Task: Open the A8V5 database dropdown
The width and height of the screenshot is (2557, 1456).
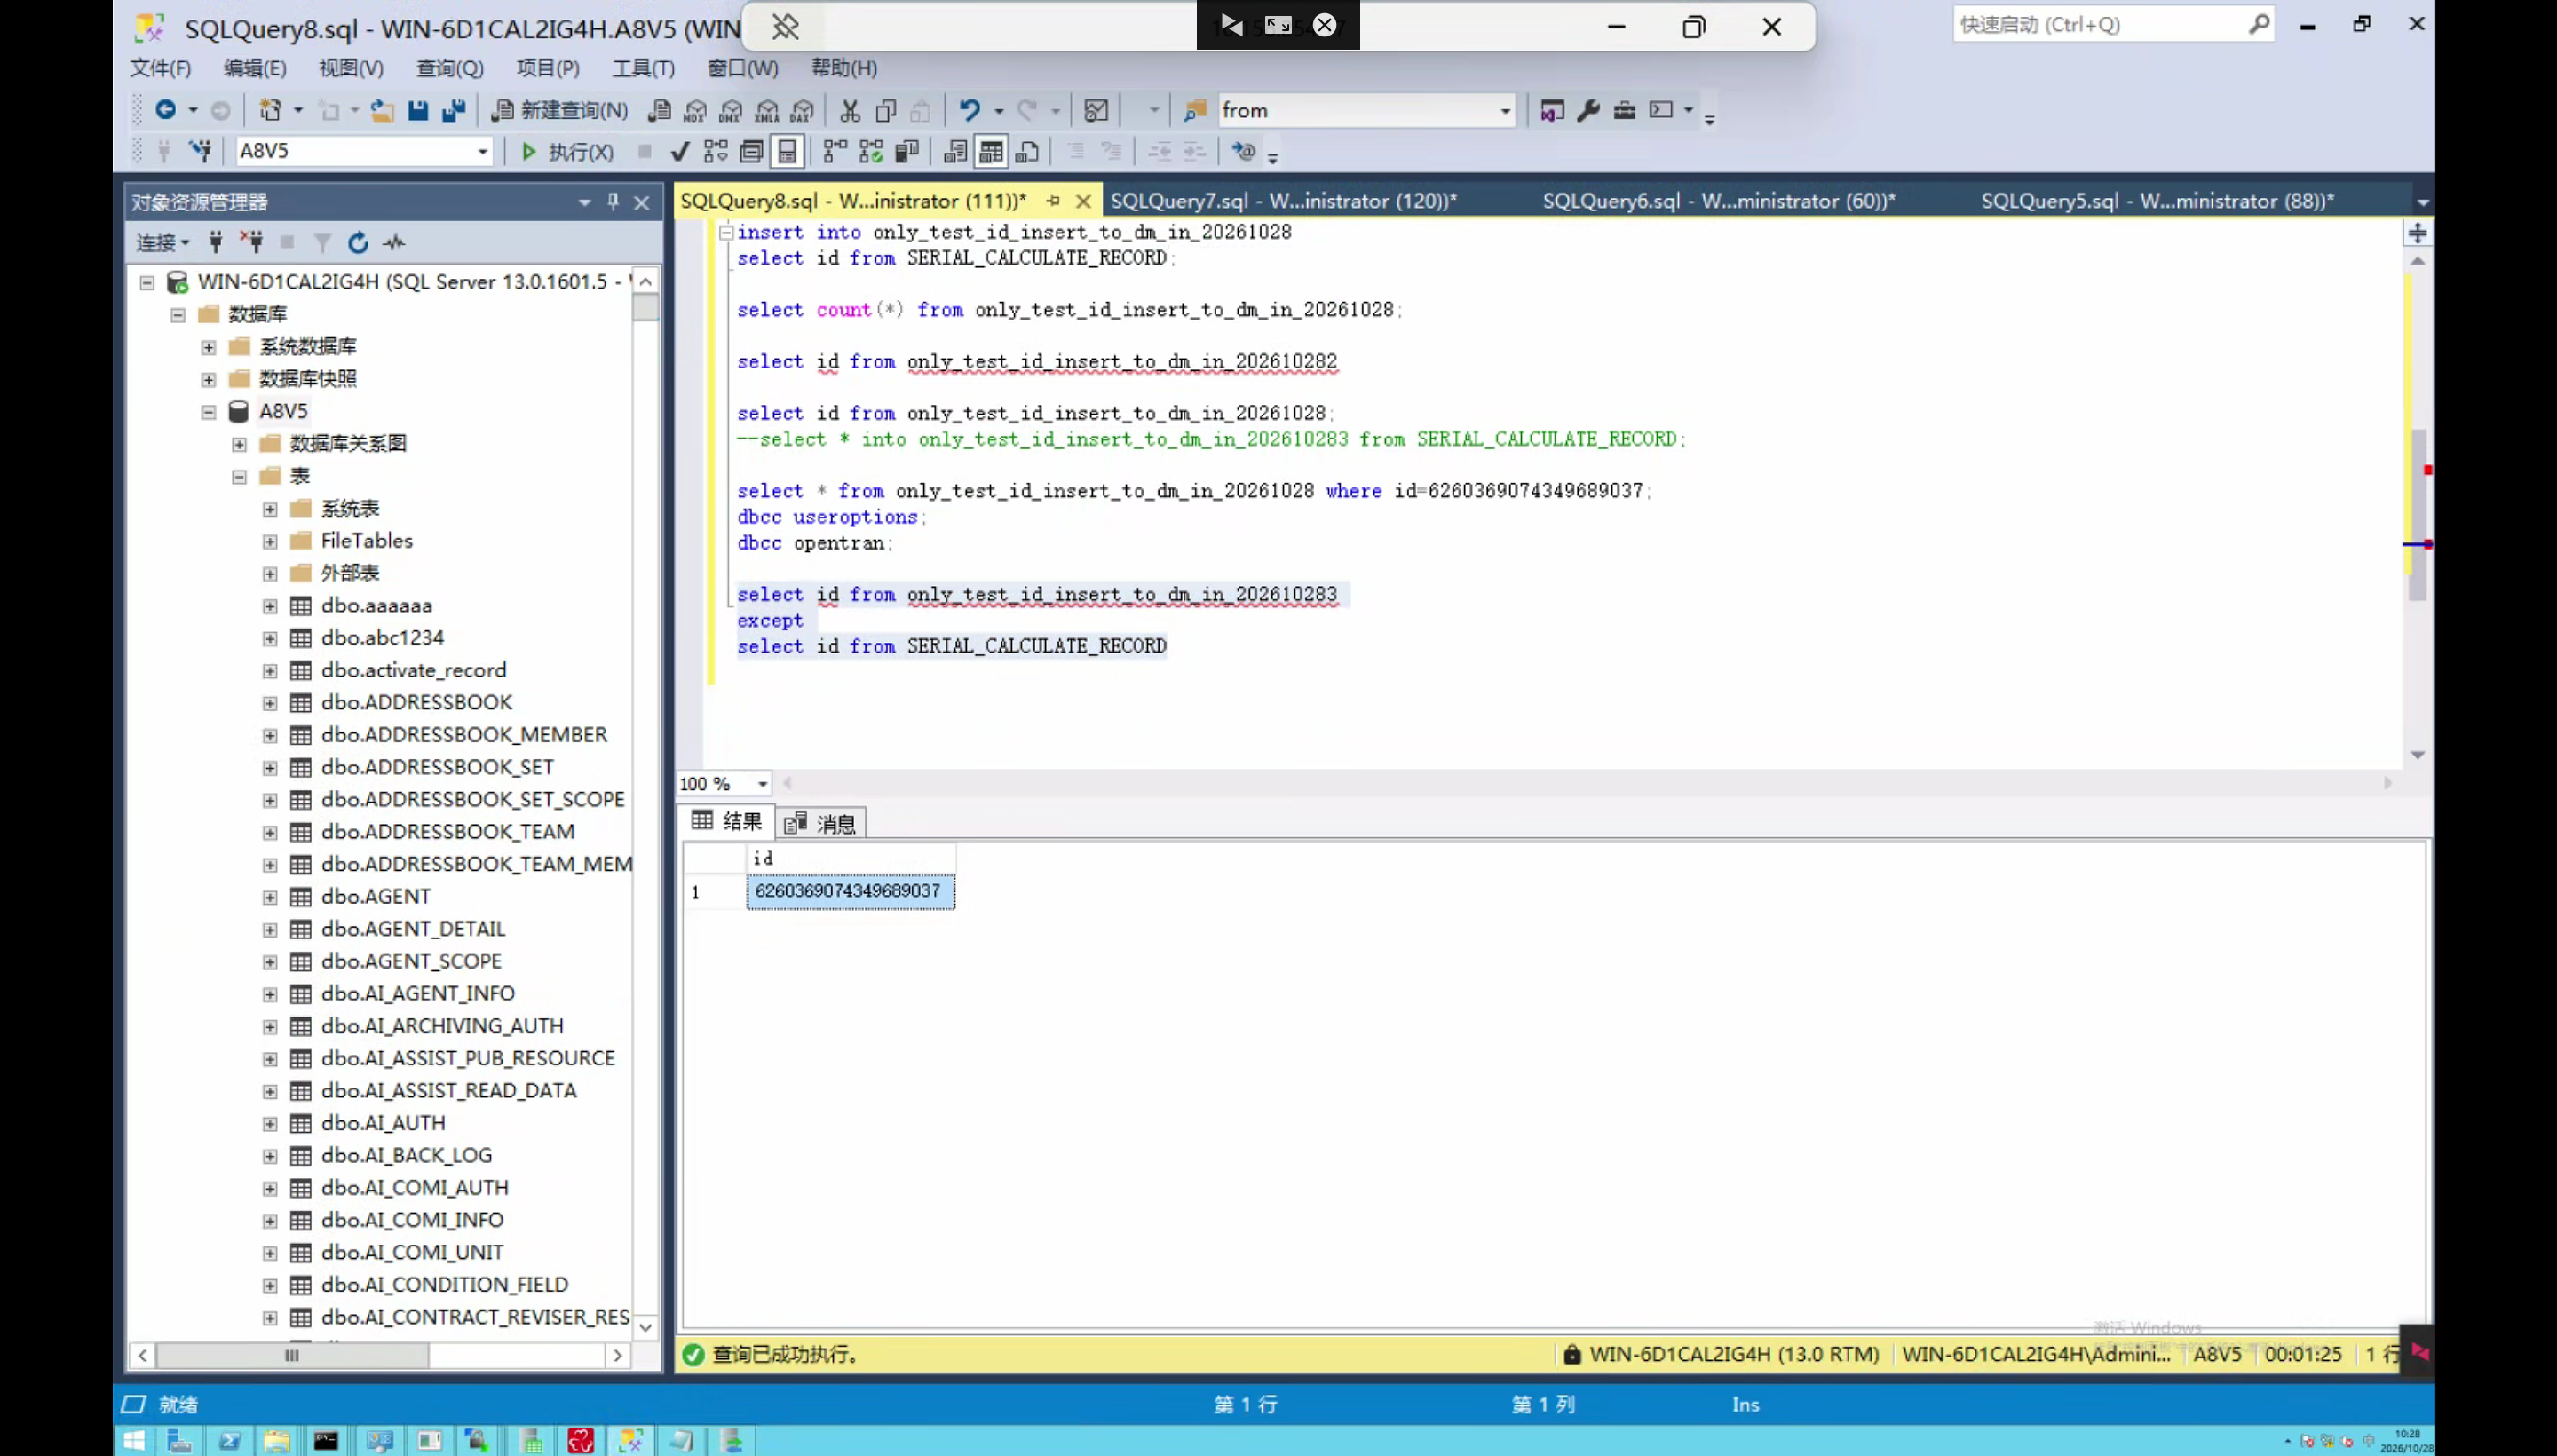Action: [482, 151]
